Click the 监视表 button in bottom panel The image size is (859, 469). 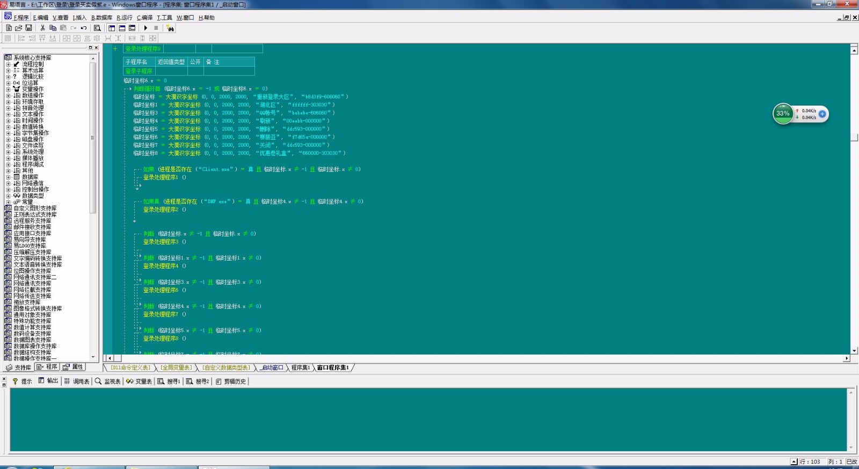tap(108, 381)
